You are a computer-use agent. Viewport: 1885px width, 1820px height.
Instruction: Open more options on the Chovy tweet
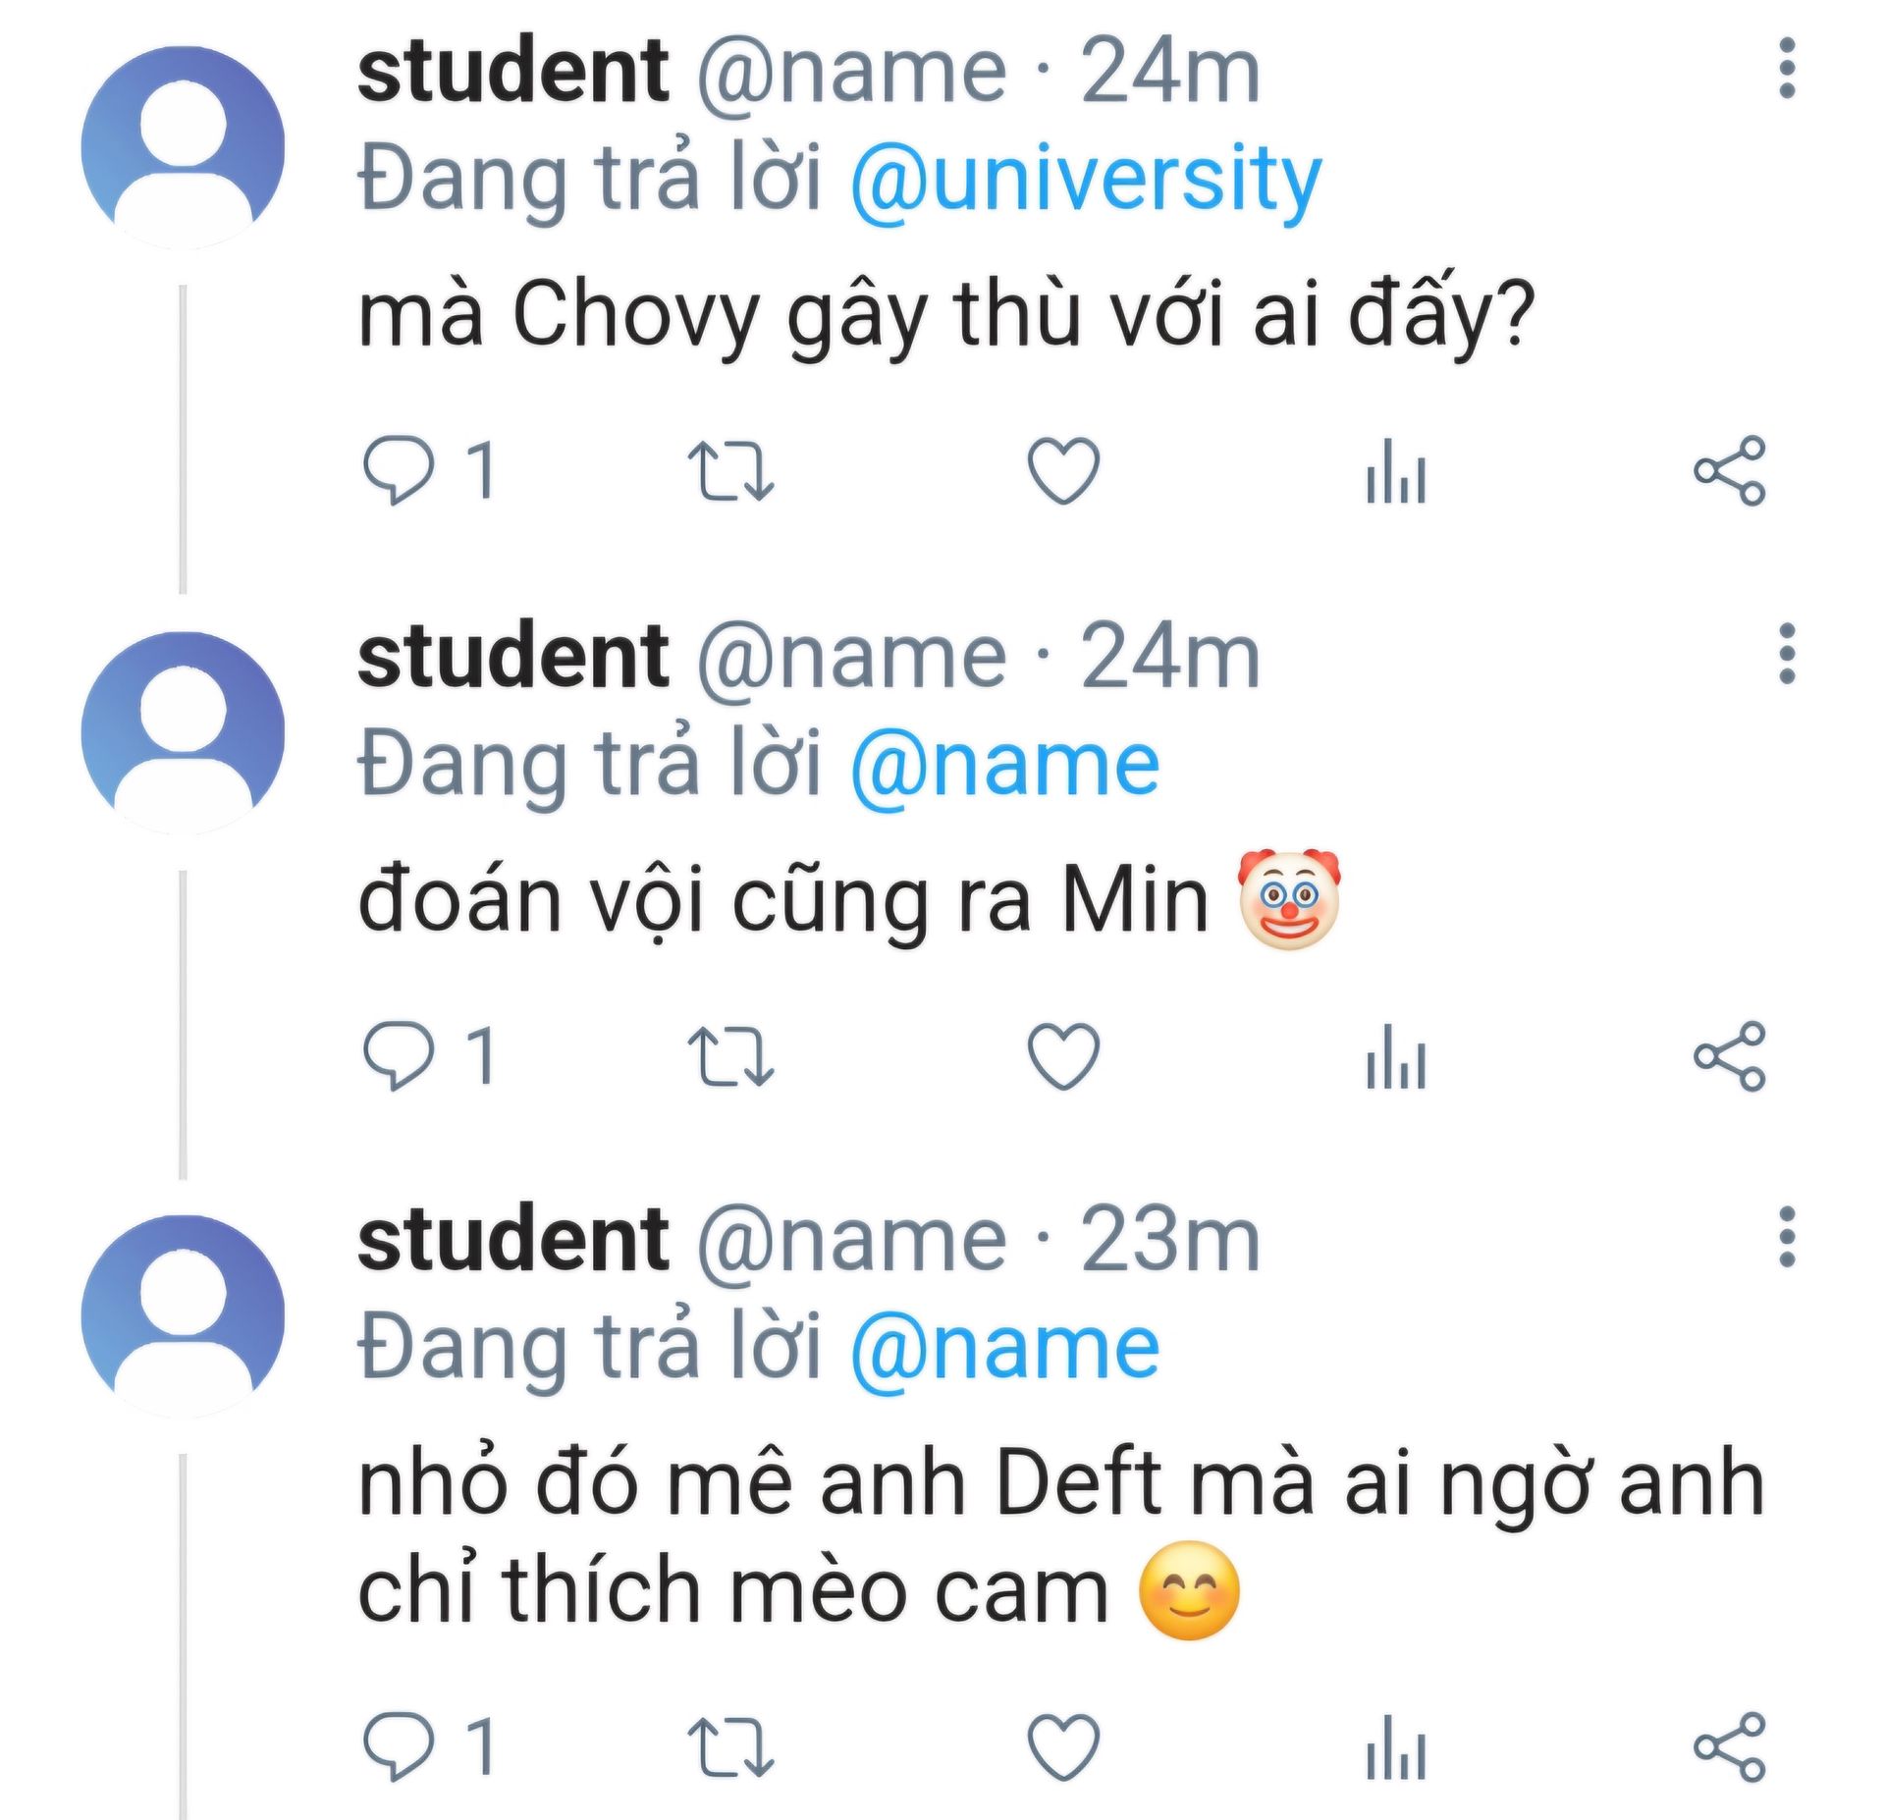[1787, 69]
